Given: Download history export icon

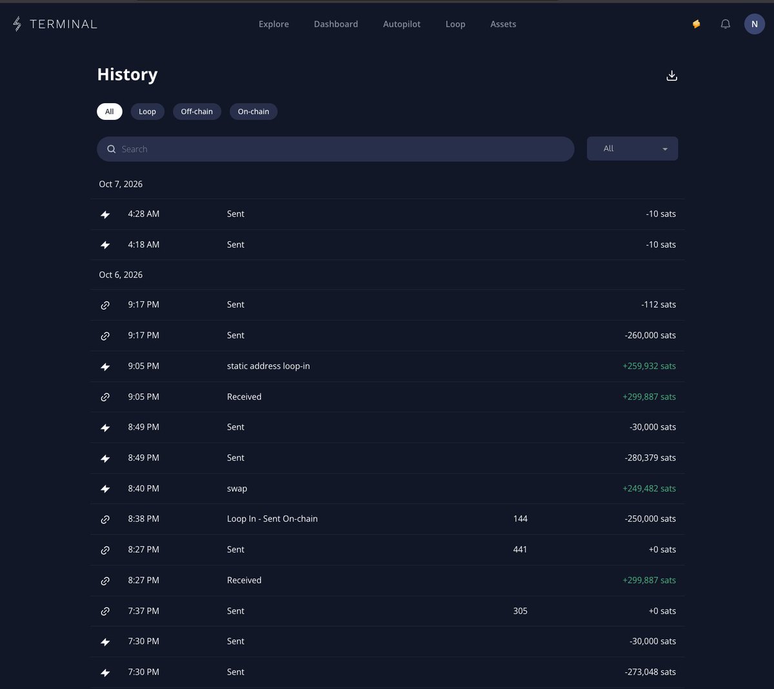Looking at the screenshot, I should pyautogui.click(x=671, y=75).
